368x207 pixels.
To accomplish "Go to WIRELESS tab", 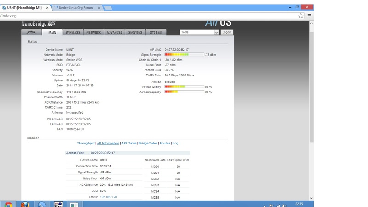I will tap(73, 32).
